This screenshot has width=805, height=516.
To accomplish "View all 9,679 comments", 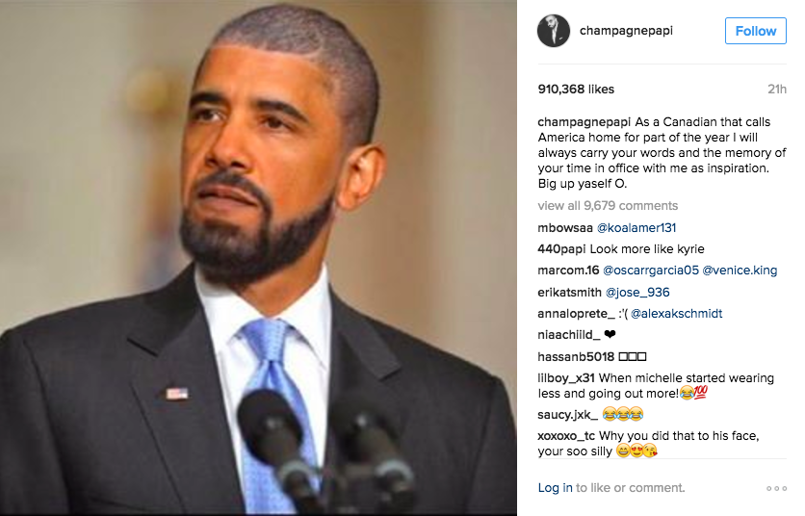I will click(x=608, y=205).
